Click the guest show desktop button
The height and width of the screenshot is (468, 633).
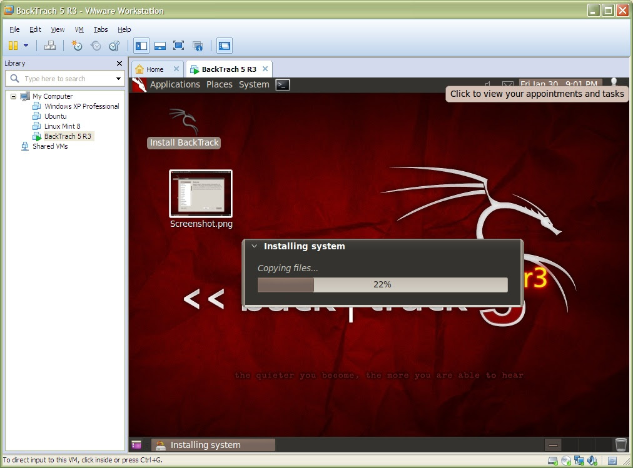pyautogui.click(x=136, y=445)
